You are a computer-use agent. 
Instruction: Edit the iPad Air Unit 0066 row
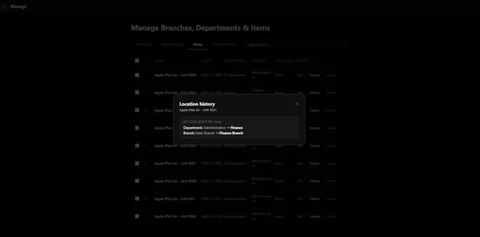[301, 146]
